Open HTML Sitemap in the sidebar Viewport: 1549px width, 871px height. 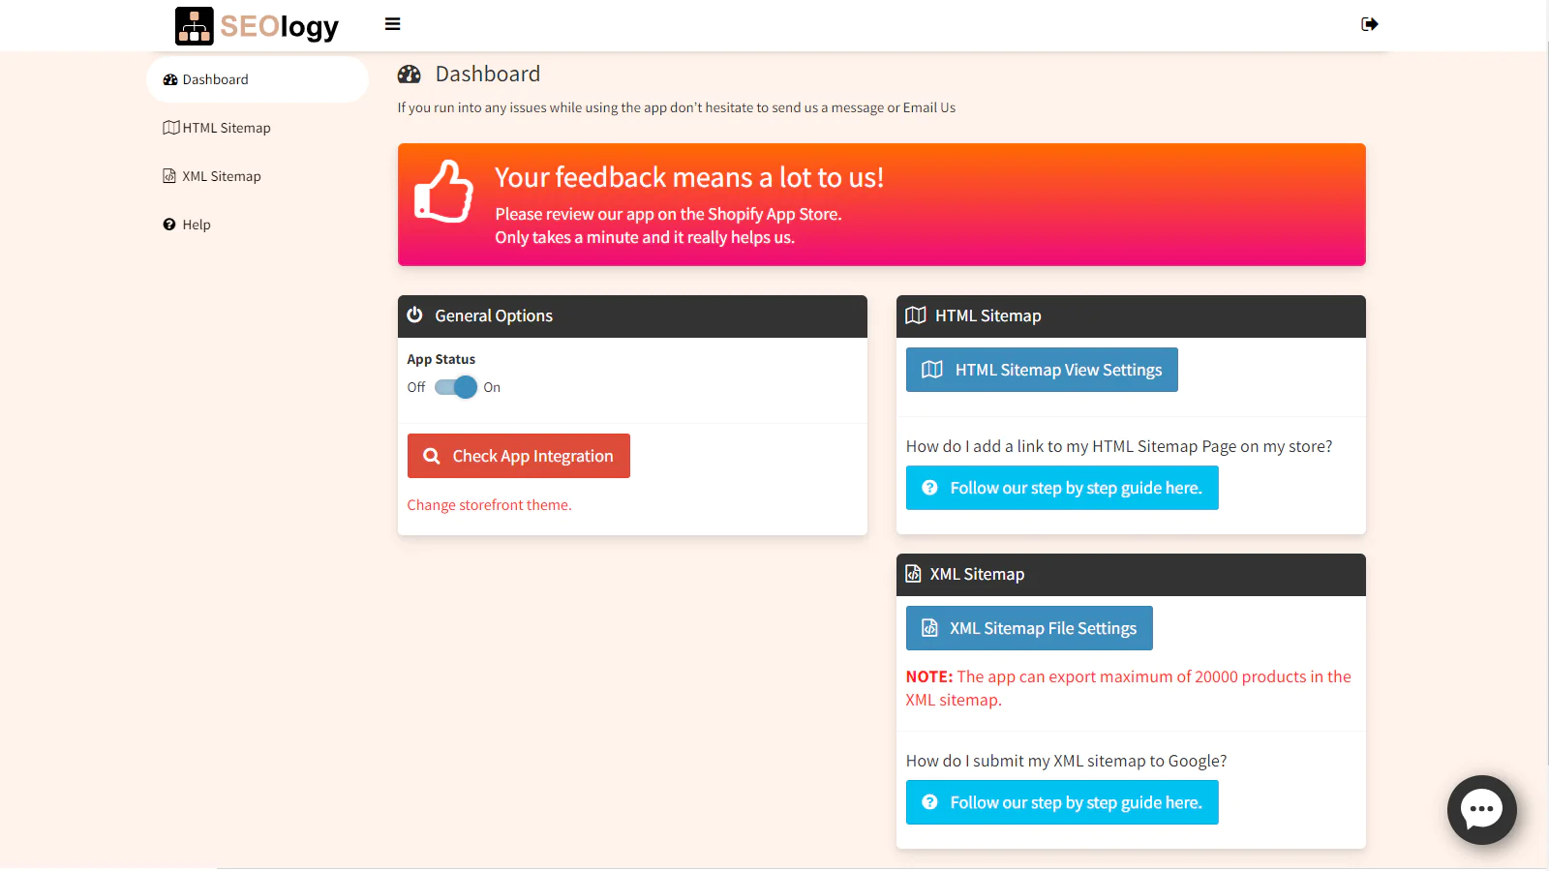(258, 128)
